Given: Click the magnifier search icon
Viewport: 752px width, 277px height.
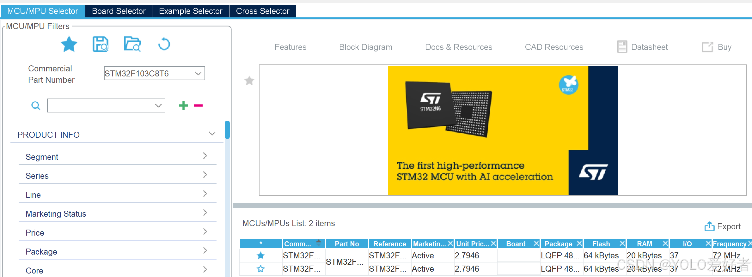Looking at the screenshot, I should click(36, 105).
